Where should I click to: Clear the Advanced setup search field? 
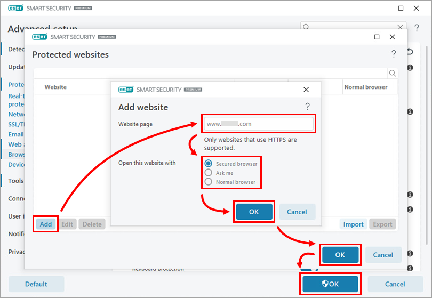pyautogui.click(x=401, y=27)
